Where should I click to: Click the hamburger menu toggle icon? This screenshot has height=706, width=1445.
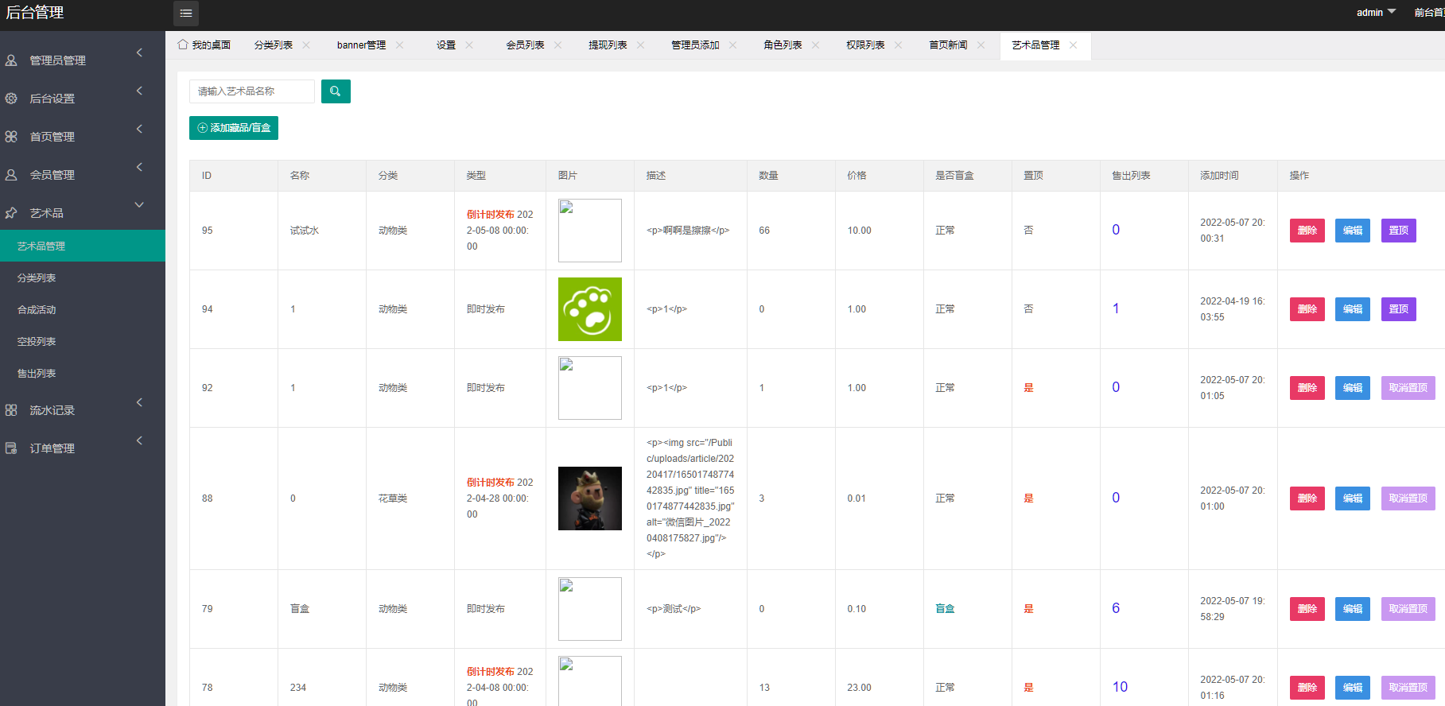pyautogui.click(x=185, y=14)
